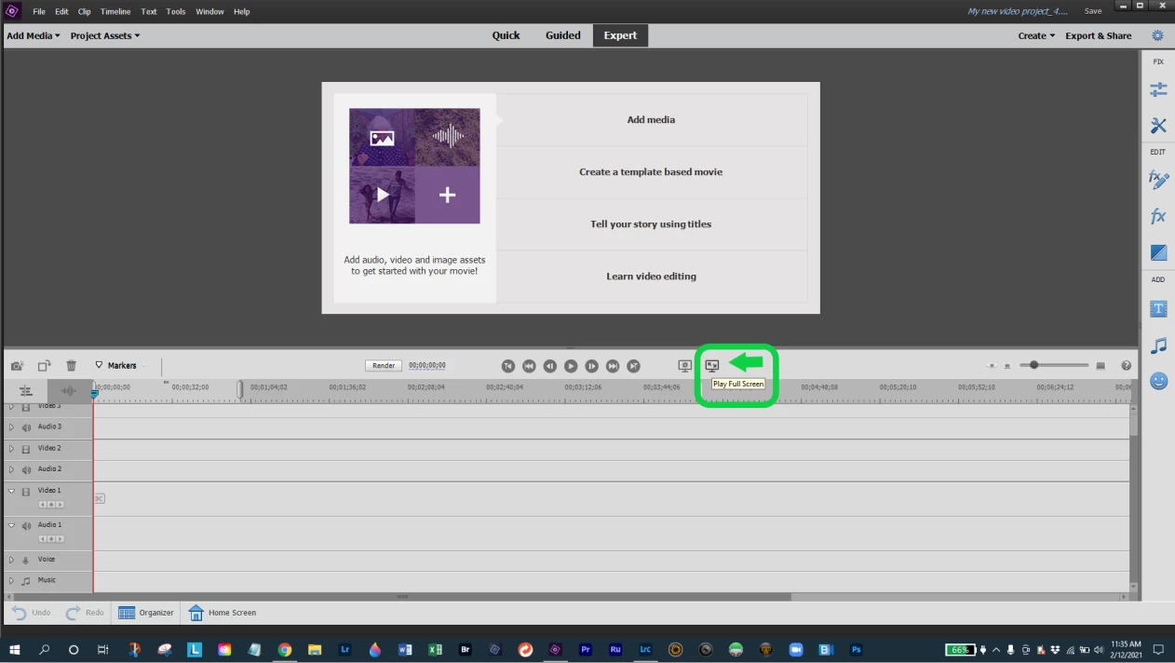Viewport: 1175px width, 663px height.
Task: Switch to Quick mode tab
Action: 506,35
